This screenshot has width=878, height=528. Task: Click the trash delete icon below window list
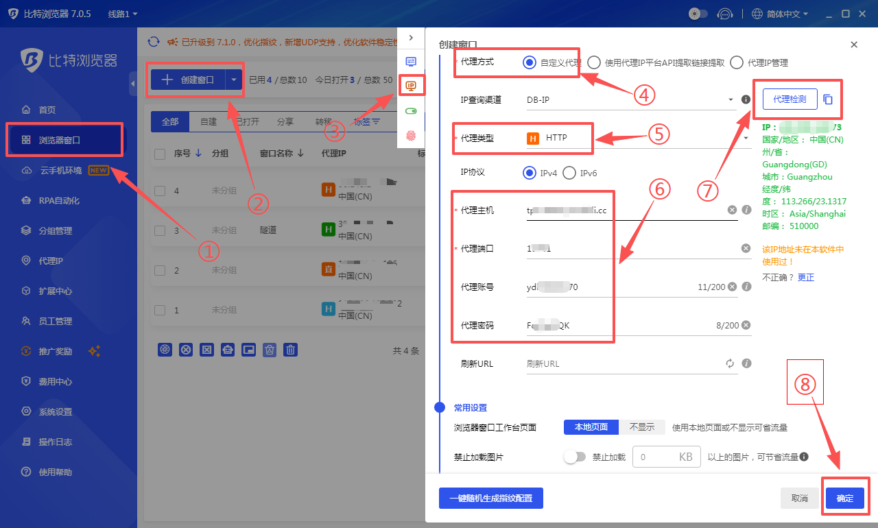[290, 350]
